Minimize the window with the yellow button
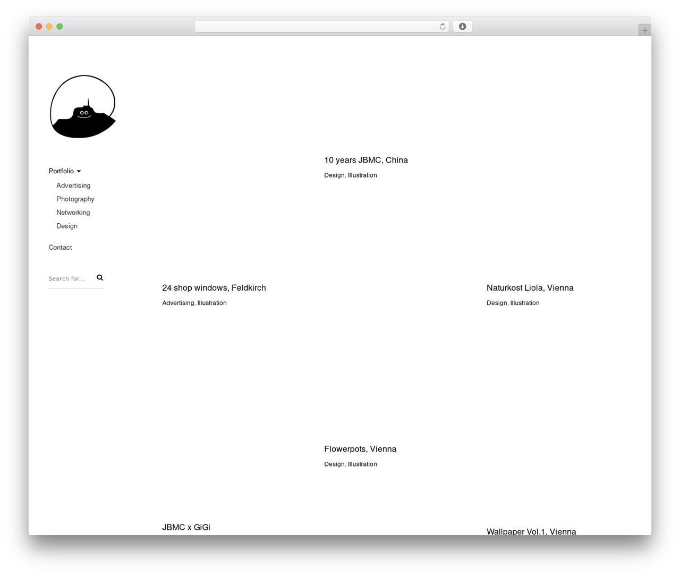 point(49,27)
